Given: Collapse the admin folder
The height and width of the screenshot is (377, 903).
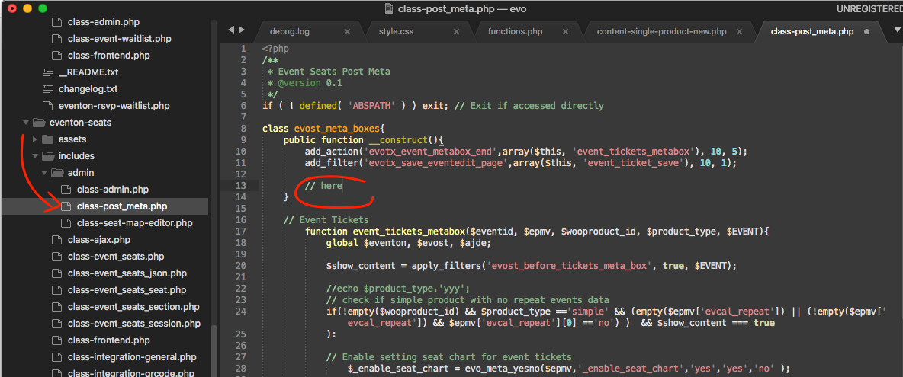Looking at the screenshot, I should [x=46, y=173].
